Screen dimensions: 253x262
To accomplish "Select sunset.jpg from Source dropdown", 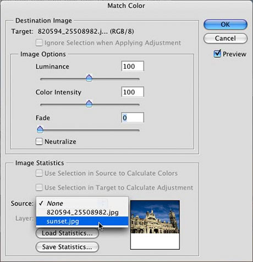I will 82,221.
